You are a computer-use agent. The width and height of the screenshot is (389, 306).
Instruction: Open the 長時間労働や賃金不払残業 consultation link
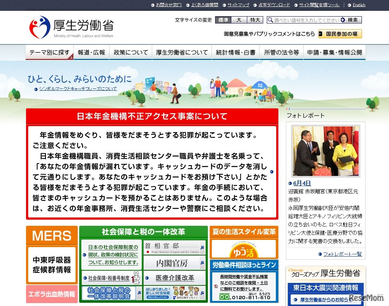tap(244, 283)
